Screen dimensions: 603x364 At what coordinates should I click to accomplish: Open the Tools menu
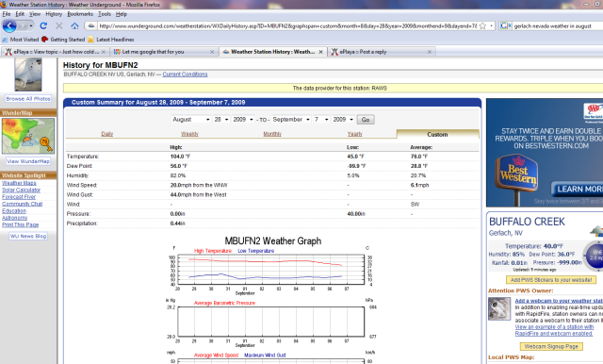point(105,14)
